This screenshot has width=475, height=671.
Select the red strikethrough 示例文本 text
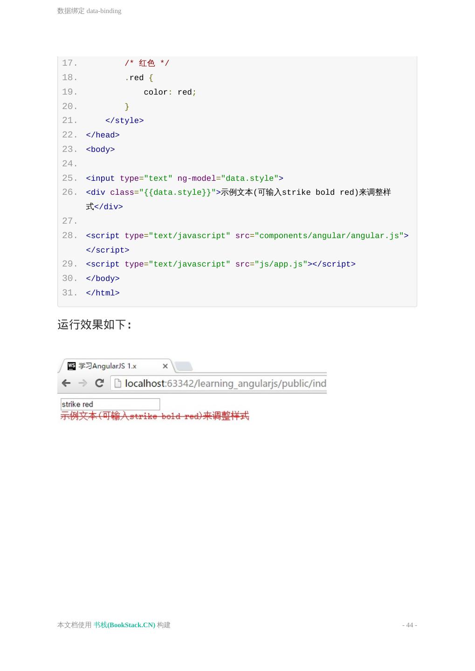click(x=156, y=416)
